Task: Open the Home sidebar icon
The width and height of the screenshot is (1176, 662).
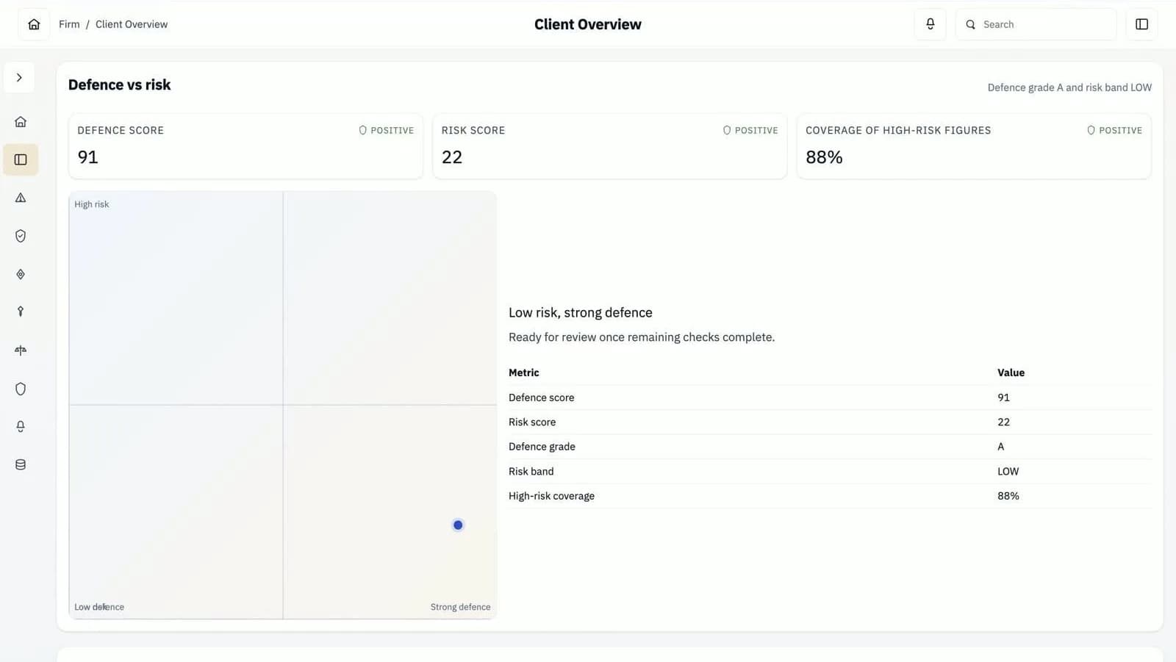Action: click(x=20, y=121)
